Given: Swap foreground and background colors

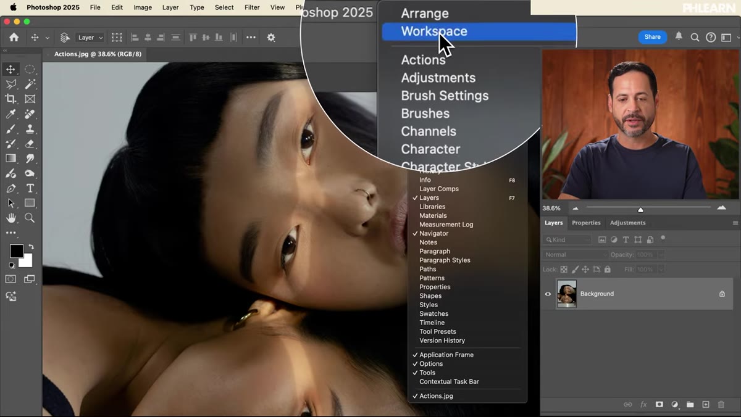Looking at the screenshot, I should click(31, 247).
